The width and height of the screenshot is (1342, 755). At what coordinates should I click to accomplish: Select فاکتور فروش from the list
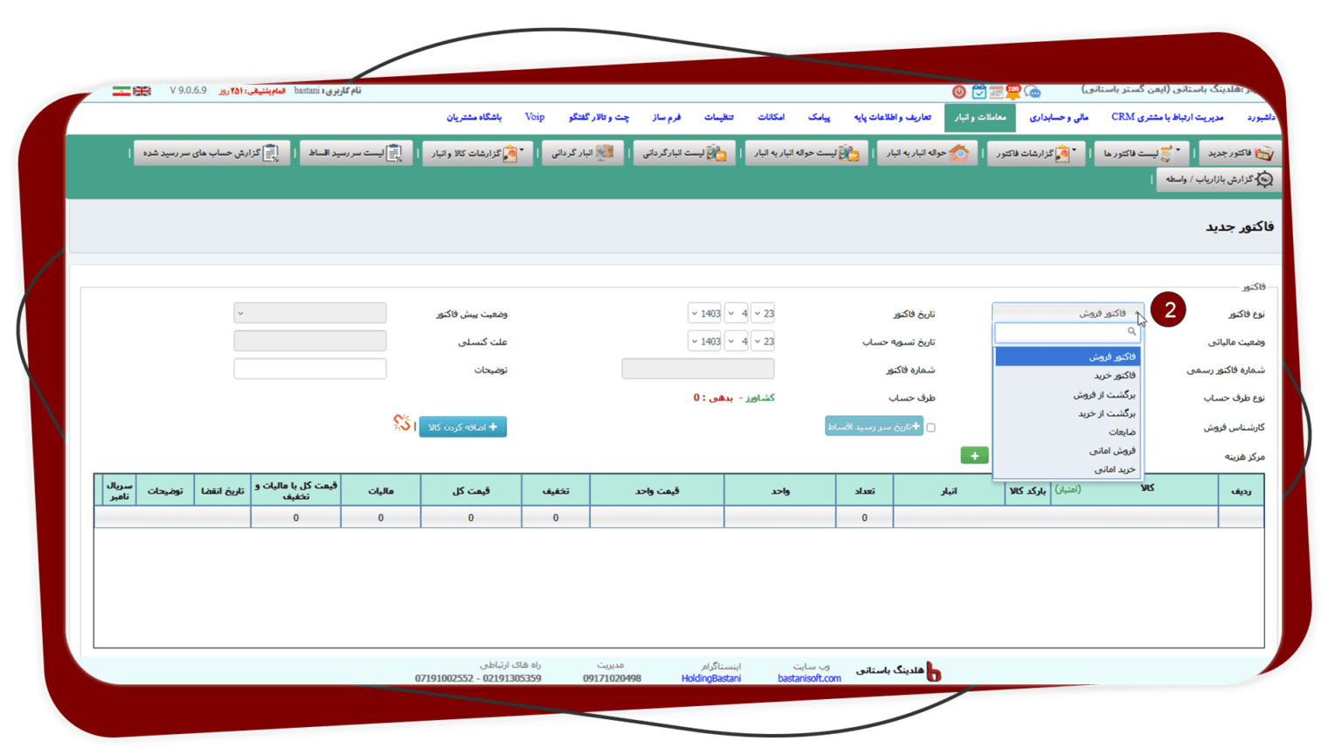coord(1068,357)
